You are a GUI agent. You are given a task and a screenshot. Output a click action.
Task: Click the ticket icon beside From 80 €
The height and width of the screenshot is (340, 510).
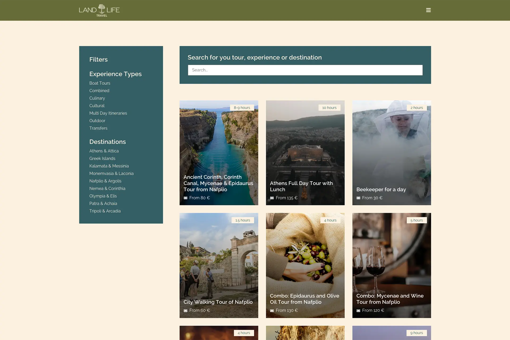point(185,198)
